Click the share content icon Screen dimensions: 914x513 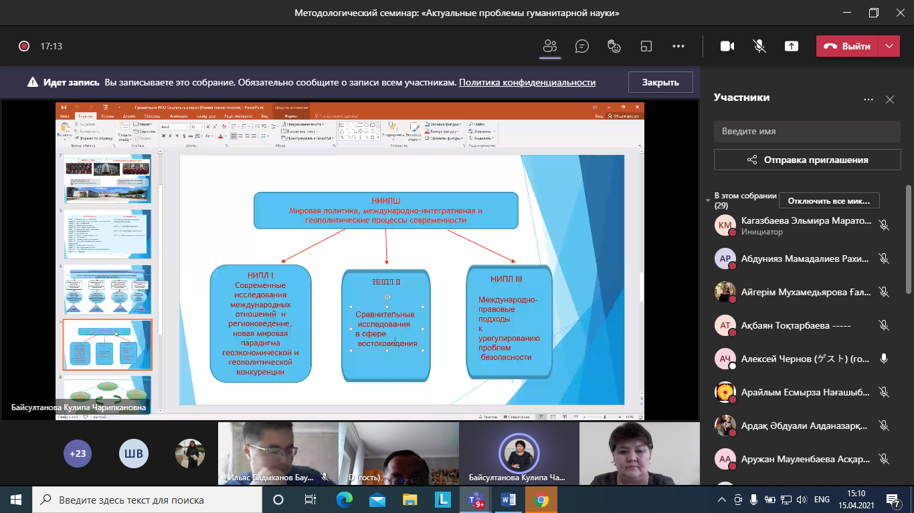click(792, 46)
